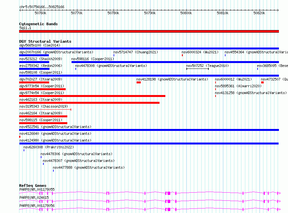Open esv2759342 (Redon2006) variant label
The width and height of the screenshot is (288, 213).
[41, 66]
